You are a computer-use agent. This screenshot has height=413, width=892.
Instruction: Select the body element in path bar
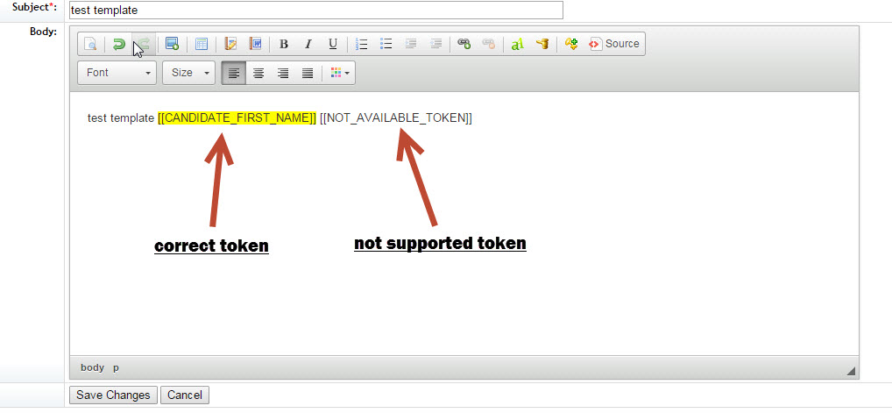point(92,367)
